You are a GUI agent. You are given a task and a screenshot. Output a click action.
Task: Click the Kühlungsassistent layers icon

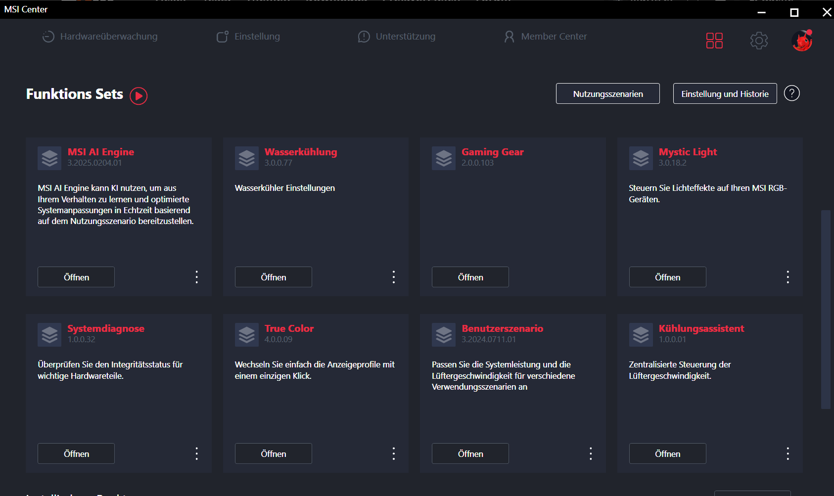[641, 335]
